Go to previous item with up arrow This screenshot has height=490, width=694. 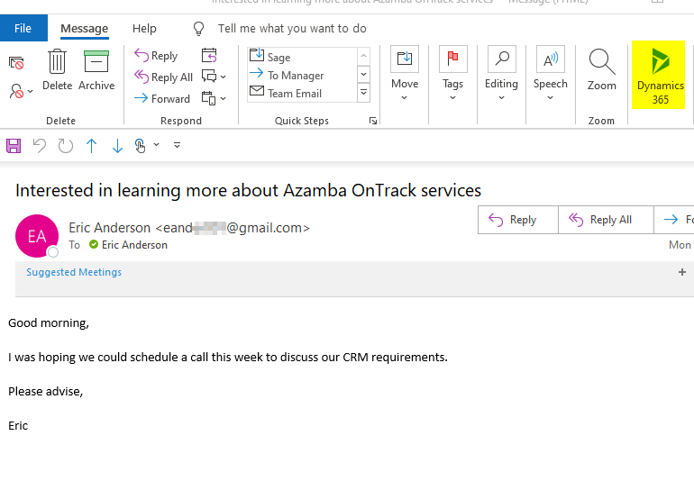(x=92, y=146)
